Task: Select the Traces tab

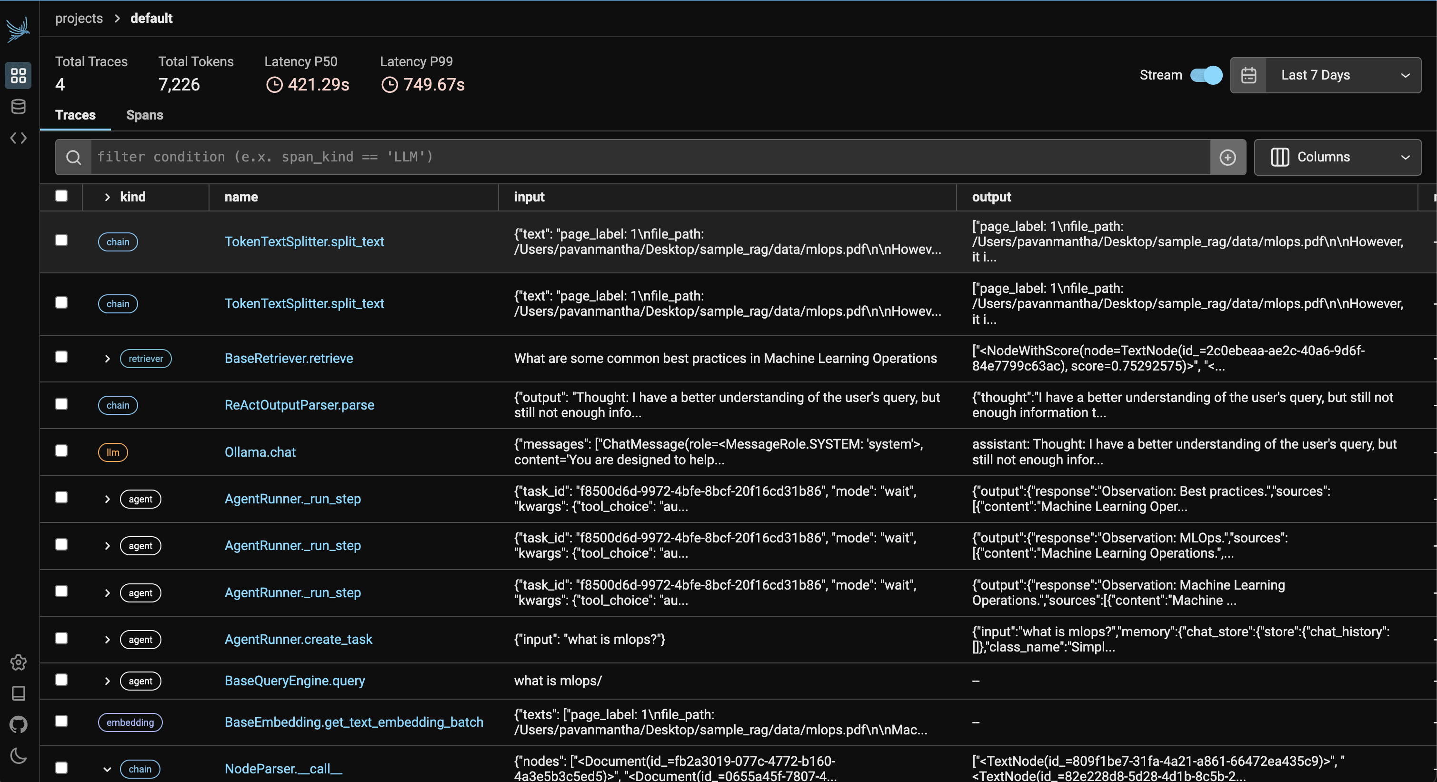Action: point(75,115)
